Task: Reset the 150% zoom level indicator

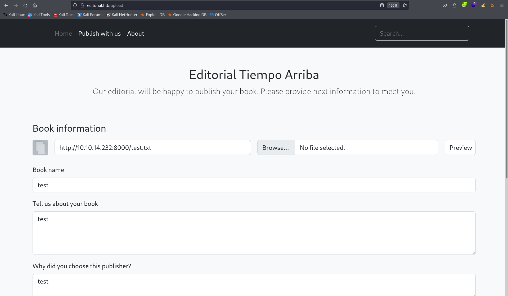Action: (x=393, y=5)
